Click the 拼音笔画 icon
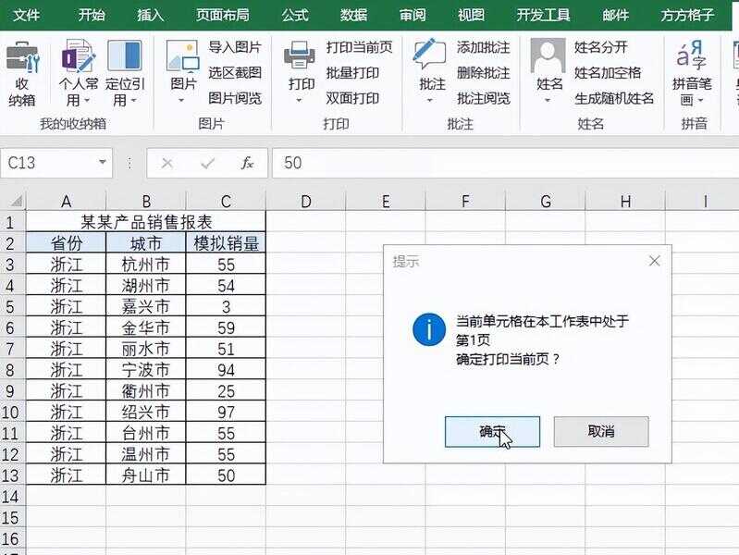This screenshot has width=739, height=555. pyautogui.click(x=692, y=55)
